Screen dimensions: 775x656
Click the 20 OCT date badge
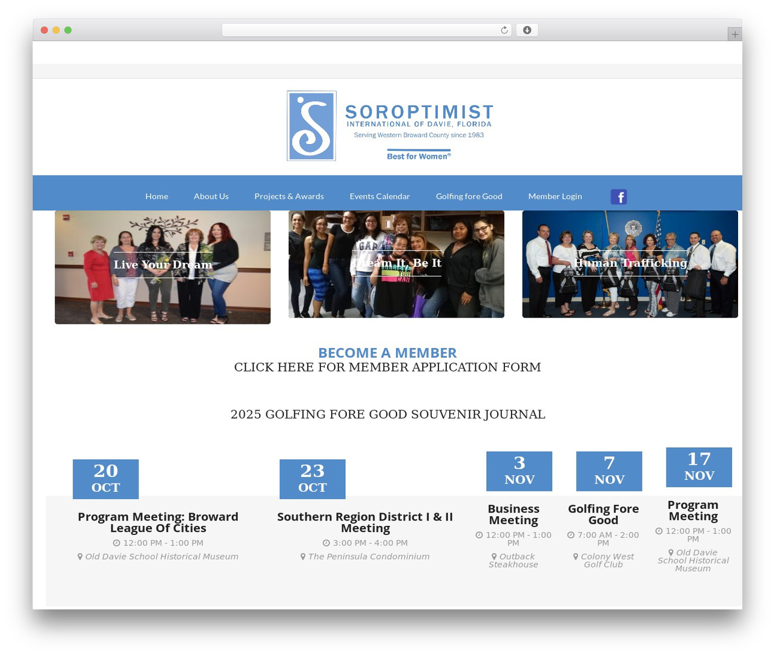click(x=106, y=479)
